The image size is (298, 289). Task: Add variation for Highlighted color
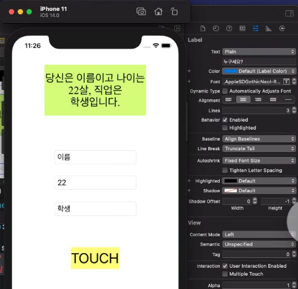(x=189, y=181)
